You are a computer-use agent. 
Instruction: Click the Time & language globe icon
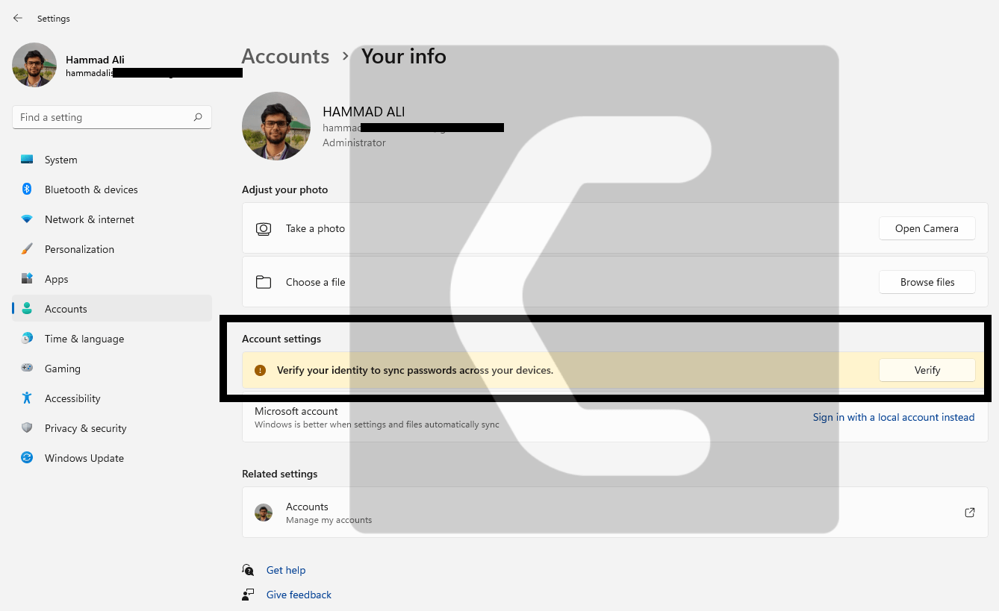27,339
